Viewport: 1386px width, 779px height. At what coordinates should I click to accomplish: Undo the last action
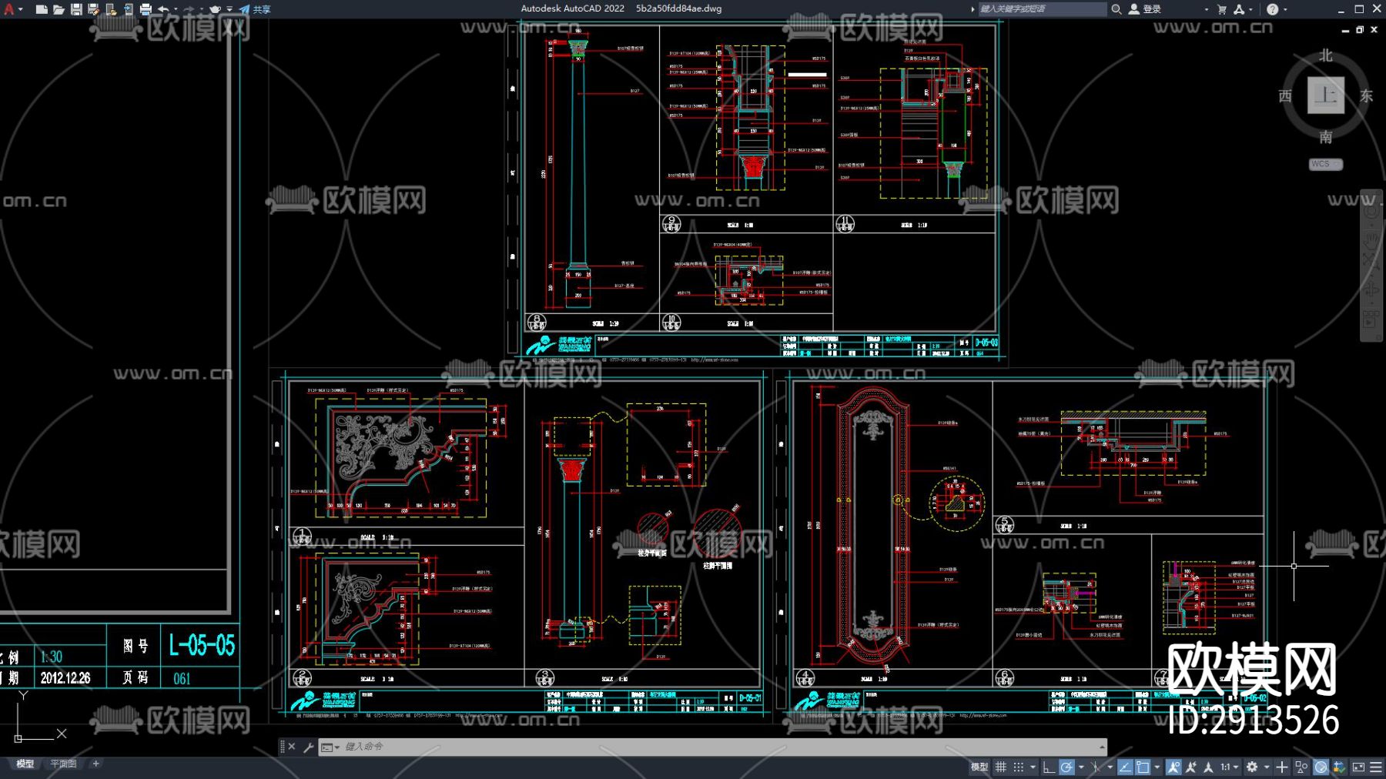pyautogui.click(x=163, y=9)
